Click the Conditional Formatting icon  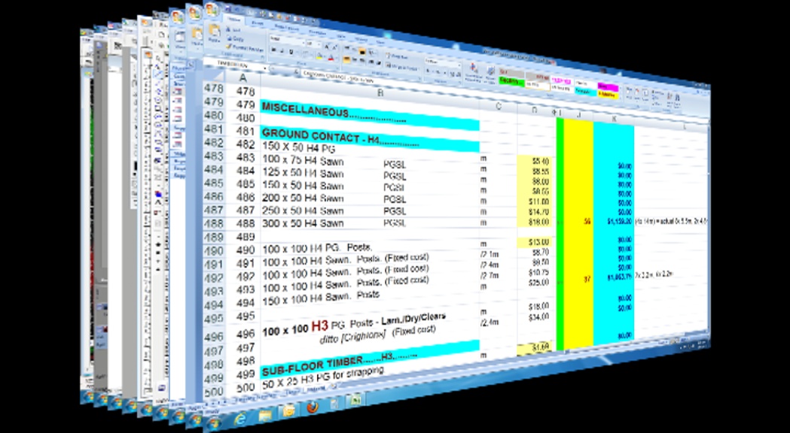(x=474, y=68)
